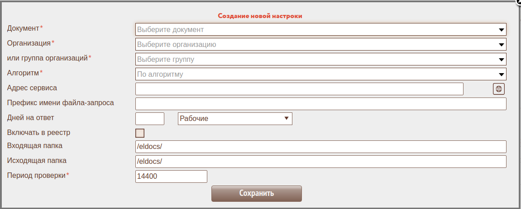Click the 'Алгоритм' field label
Image resolution: width=521 pixels, height=209 pixels.
pos(24,72)
